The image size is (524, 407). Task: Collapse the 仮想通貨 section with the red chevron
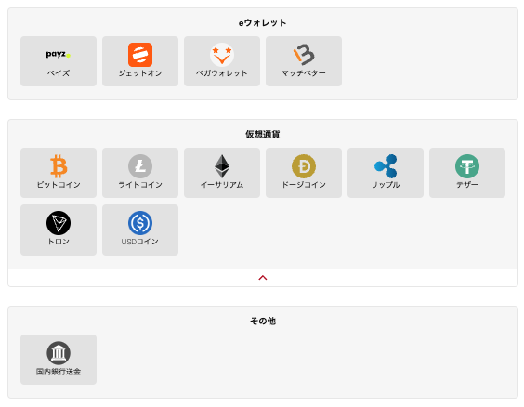[263, 278]
